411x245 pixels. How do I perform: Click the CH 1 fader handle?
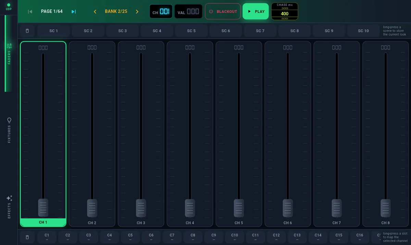(43, 208)
